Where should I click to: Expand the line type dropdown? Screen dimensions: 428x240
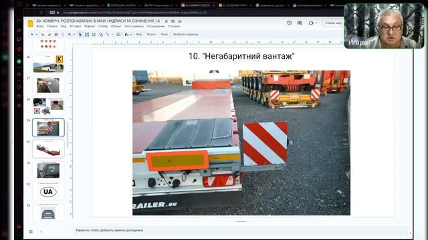coord(112,35)
